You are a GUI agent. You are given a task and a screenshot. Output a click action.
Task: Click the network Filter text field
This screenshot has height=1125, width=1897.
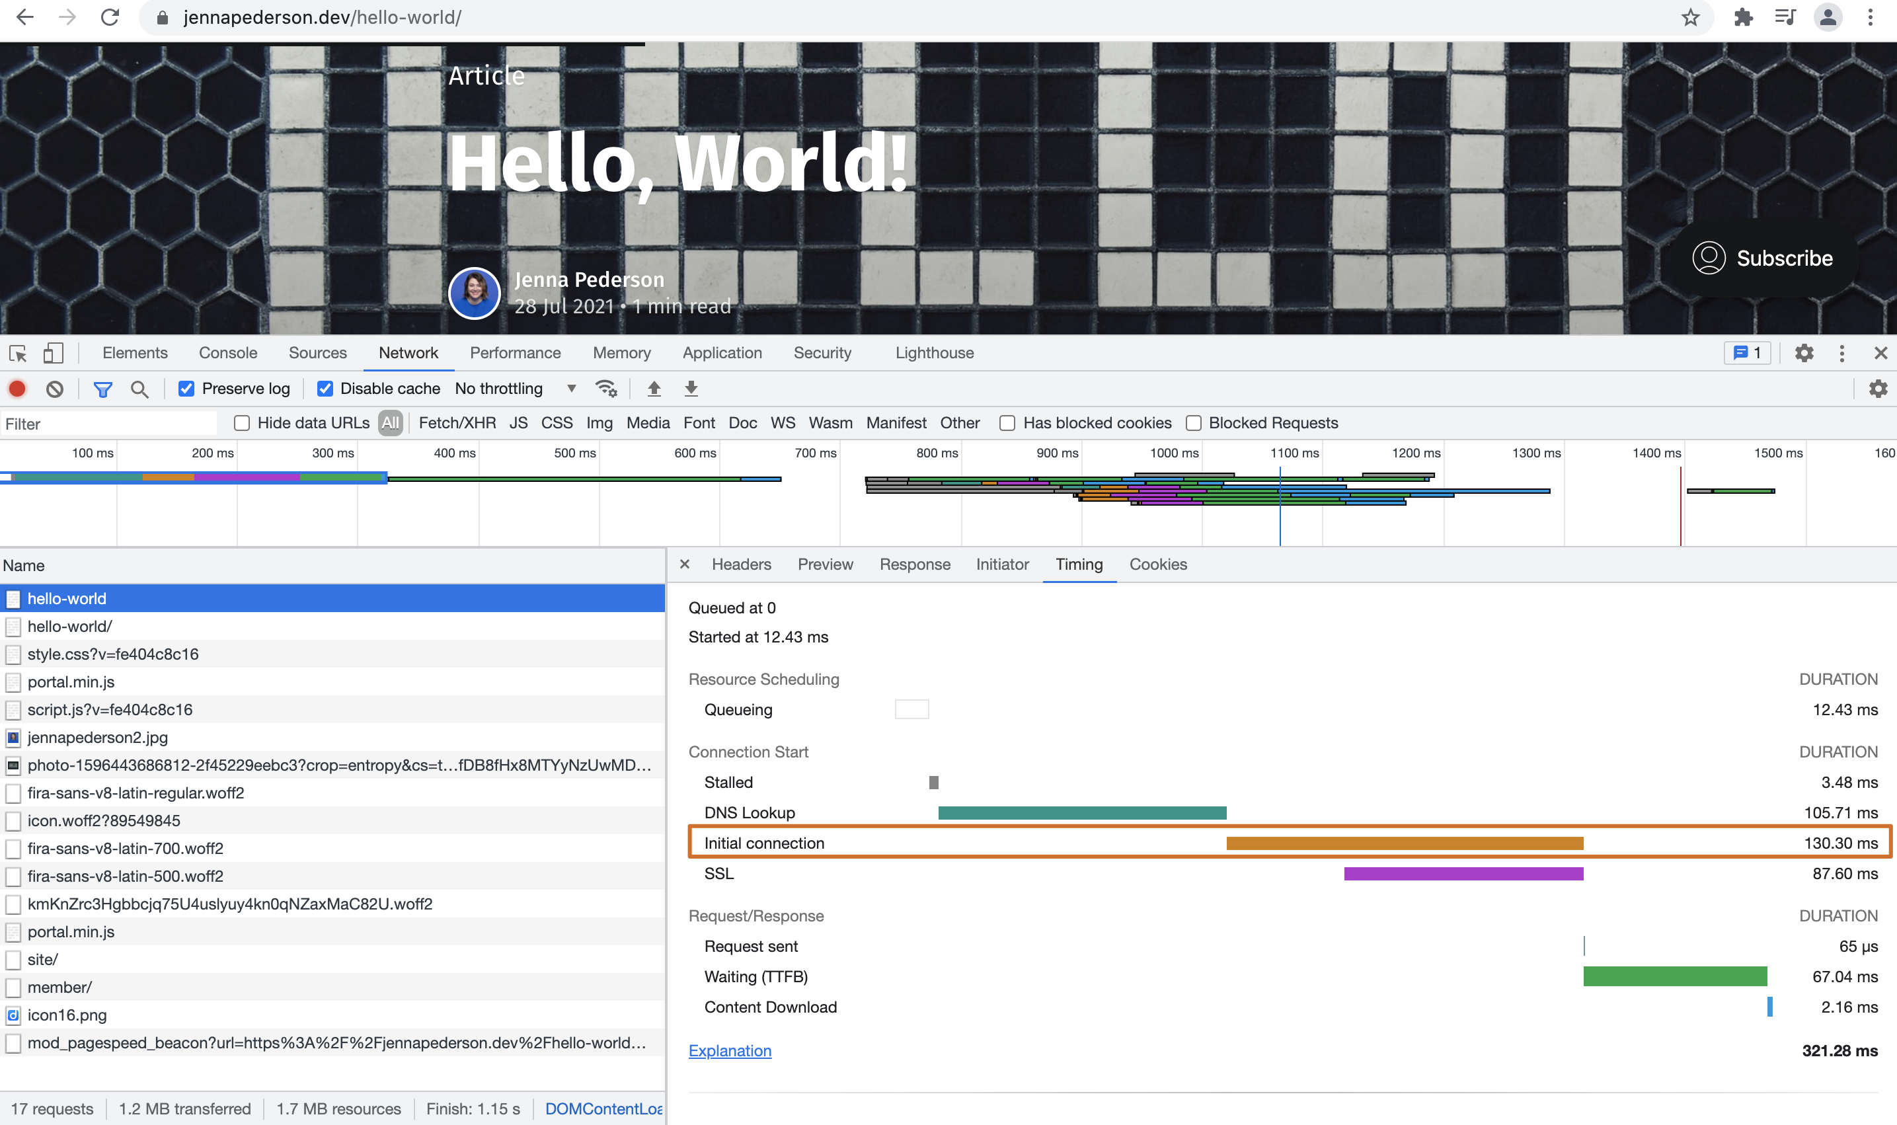(106, 424)
